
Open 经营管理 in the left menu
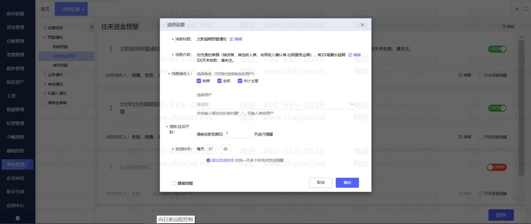tap(15, 123)
